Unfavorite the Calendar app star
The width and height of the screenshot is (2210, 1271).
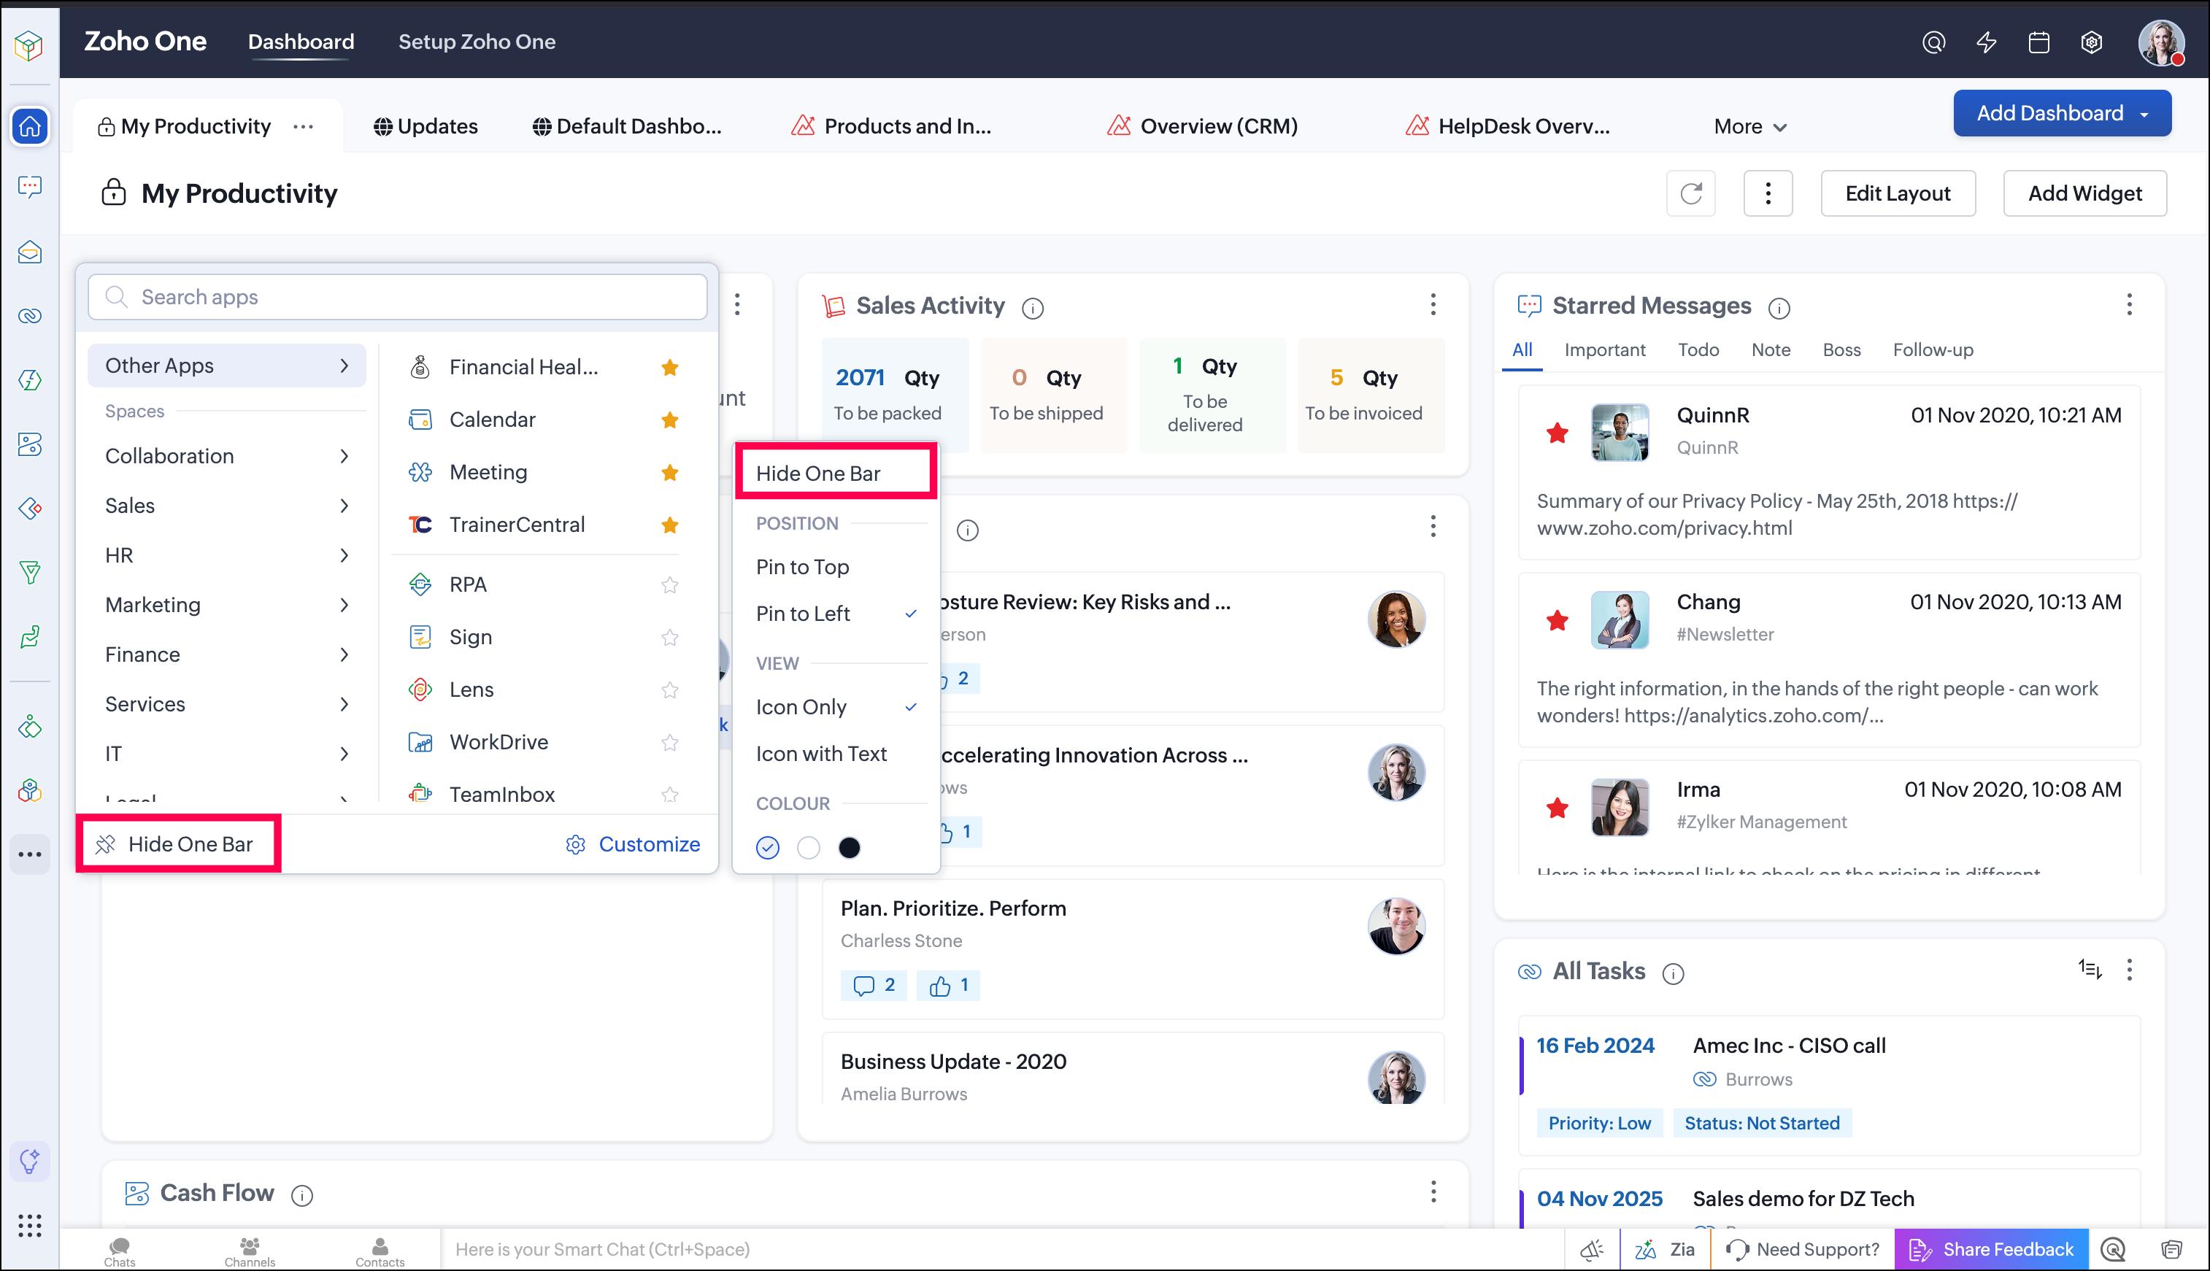(670, 420)
